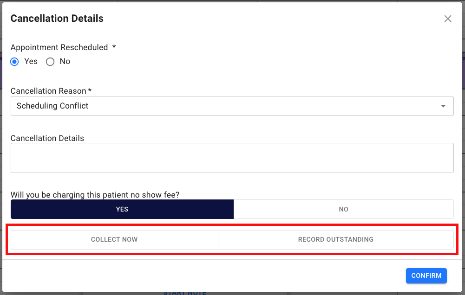This screenshot has height=295, width=465.
Task: Click the "Yes" label beside the radio
Action: pos(31,62)
